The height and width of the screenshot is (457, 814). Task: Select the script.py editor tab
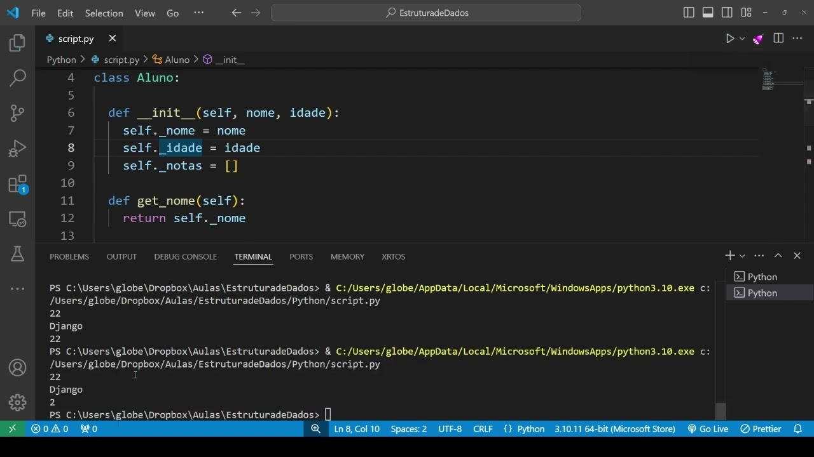[x=76, y=39]
